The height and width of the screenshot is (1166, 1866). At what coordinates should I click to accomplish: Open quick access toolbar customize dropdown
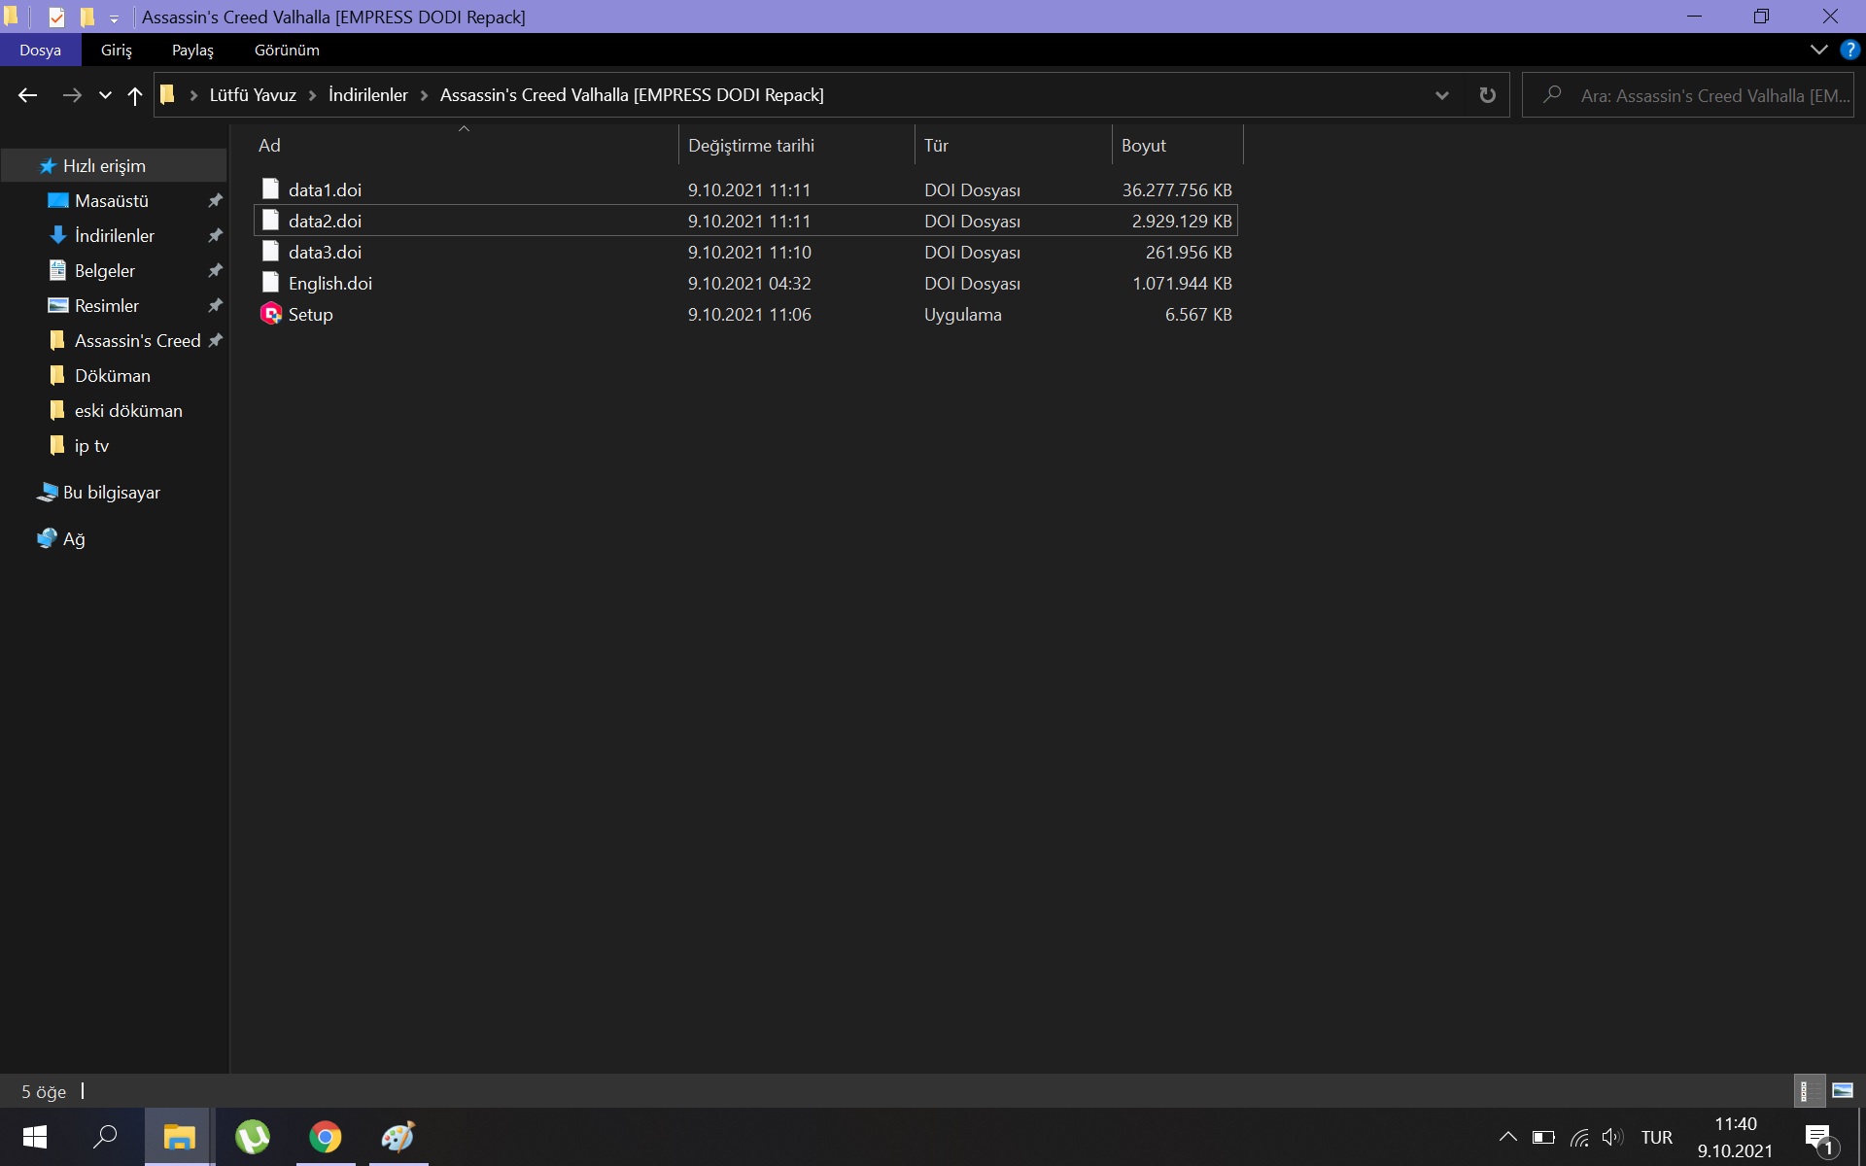114,18
